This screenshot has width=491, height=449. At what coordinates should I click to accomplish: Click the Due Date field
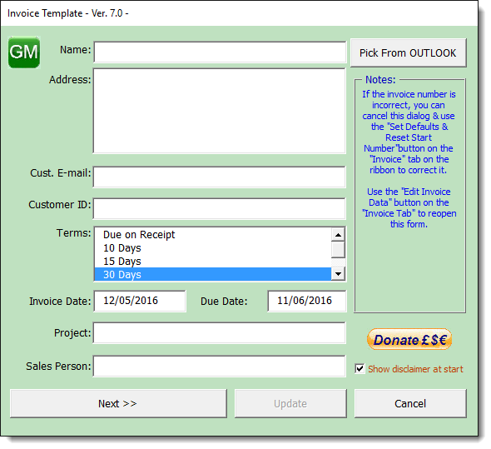pyautogui.click(x=307, y=301)
